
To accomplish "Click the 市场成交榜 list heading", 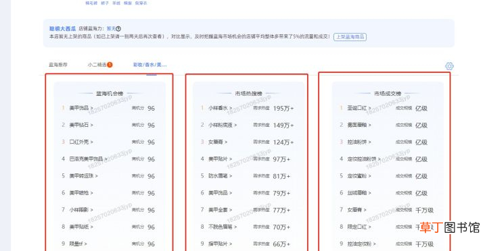I will coord(388,93).
